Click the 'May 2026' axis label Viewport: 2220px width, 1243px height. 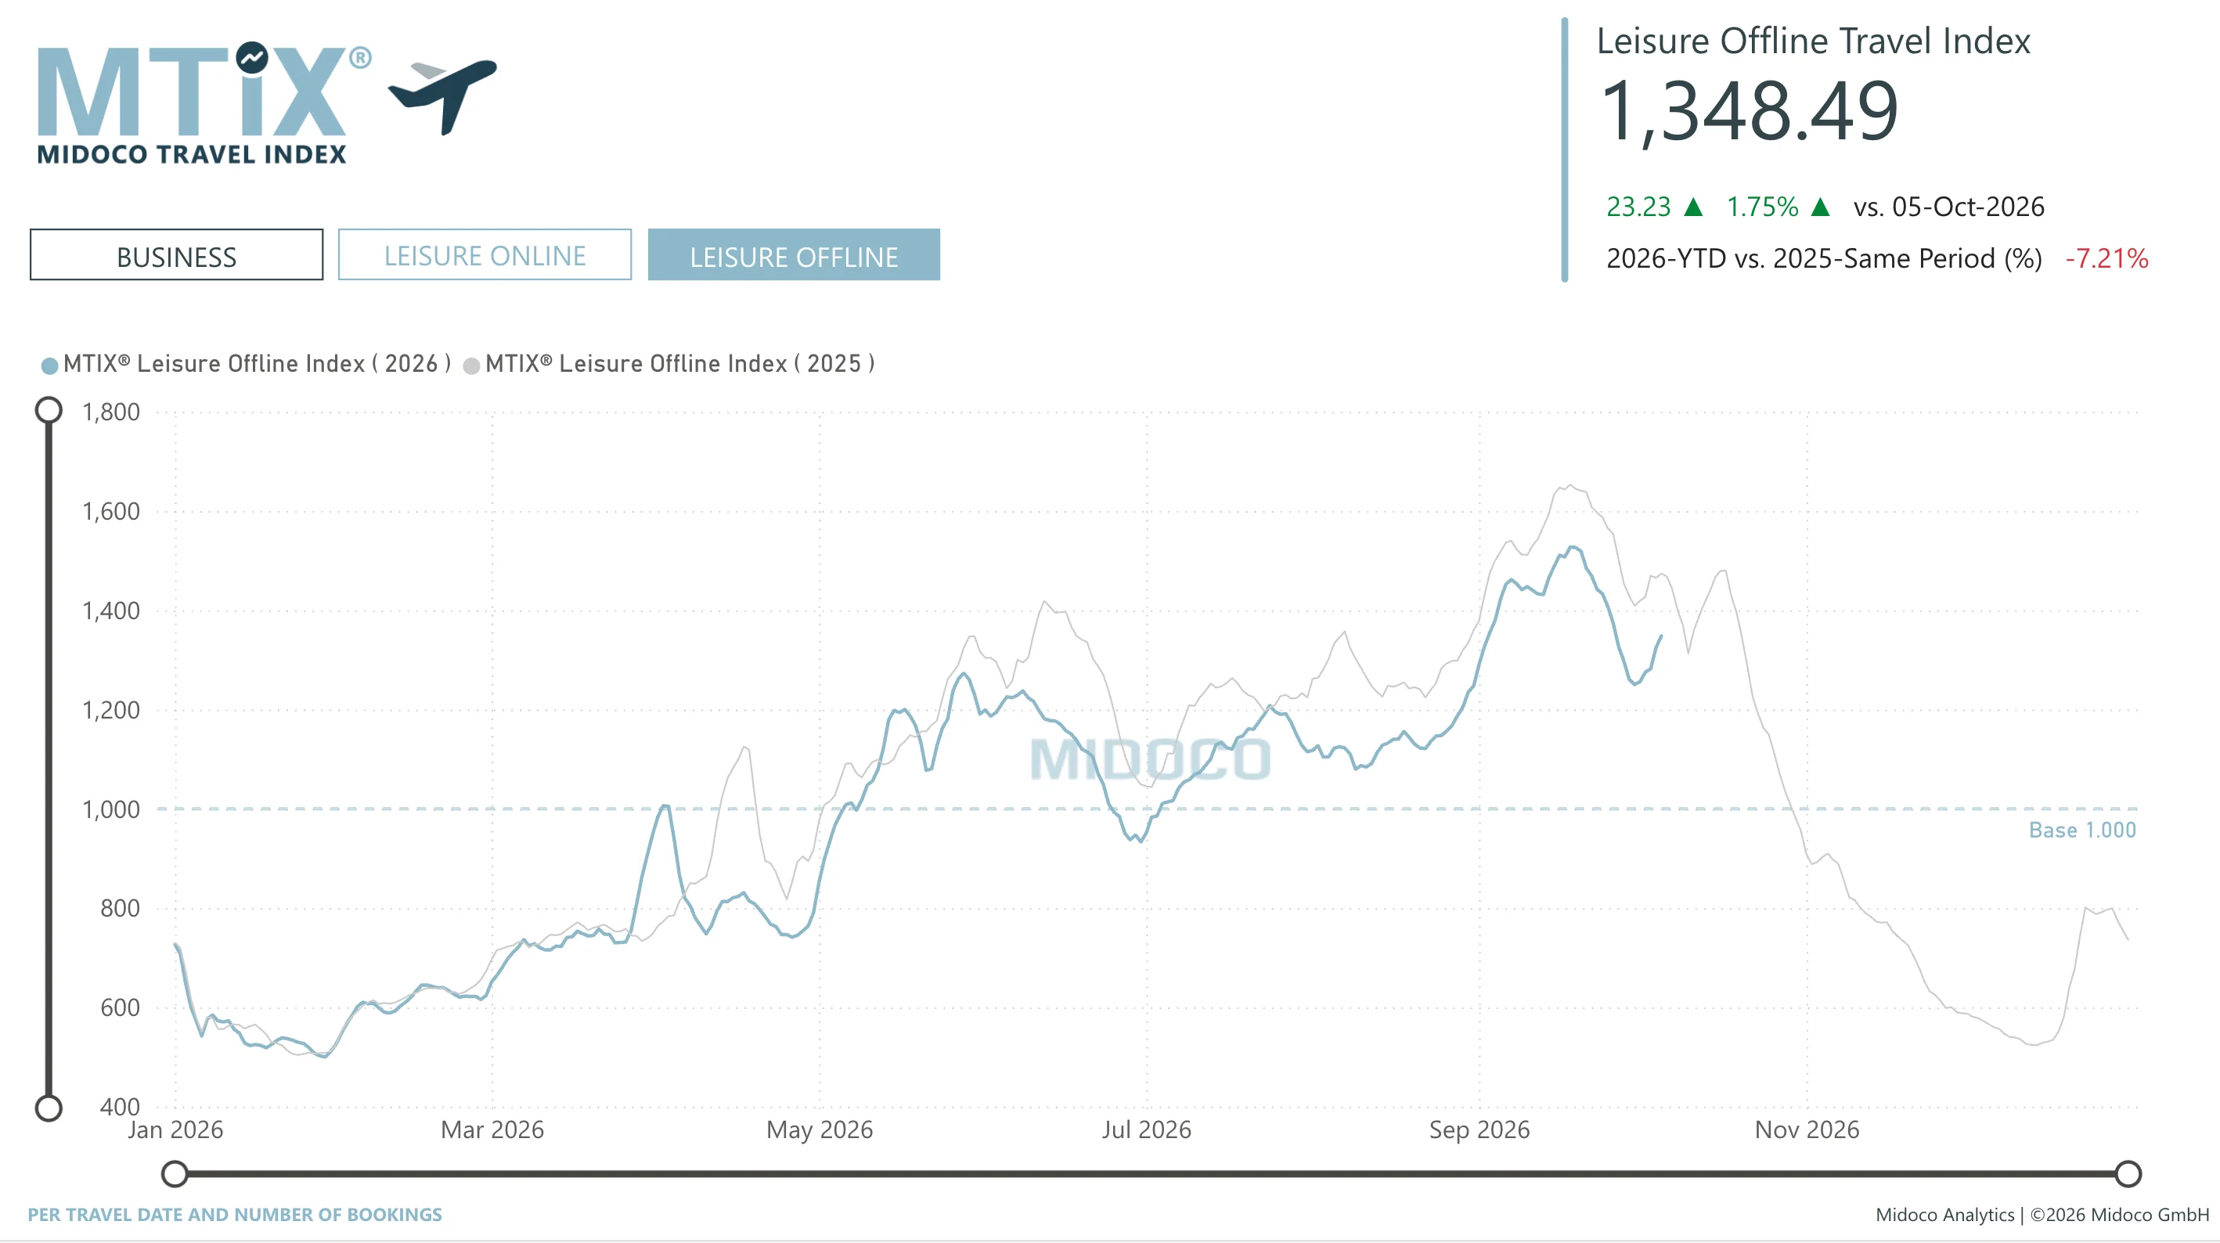coord(820,1130)
